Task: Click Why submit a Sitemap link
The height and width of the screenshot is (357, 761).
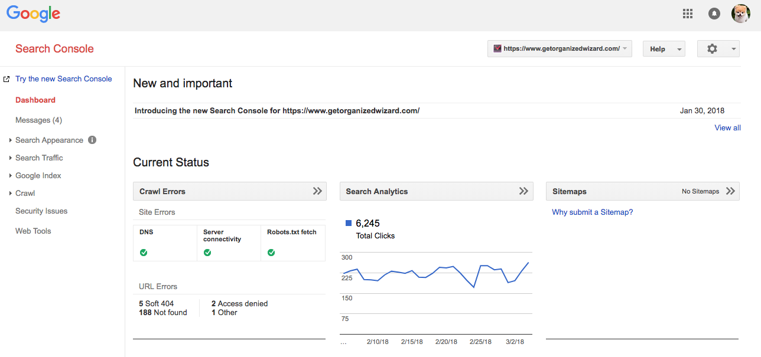Action: 592,212
